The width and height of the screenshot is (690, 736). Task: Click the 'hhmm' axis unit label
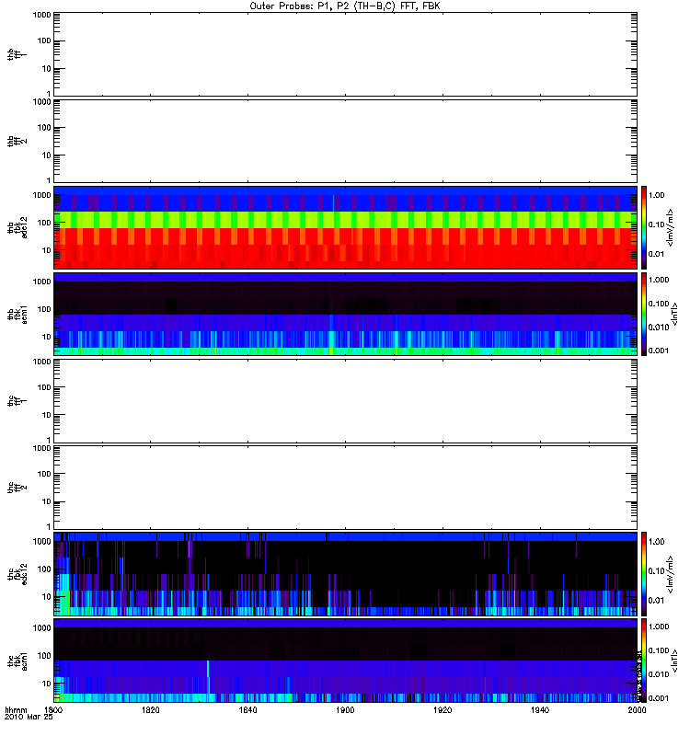coord(17,710)
